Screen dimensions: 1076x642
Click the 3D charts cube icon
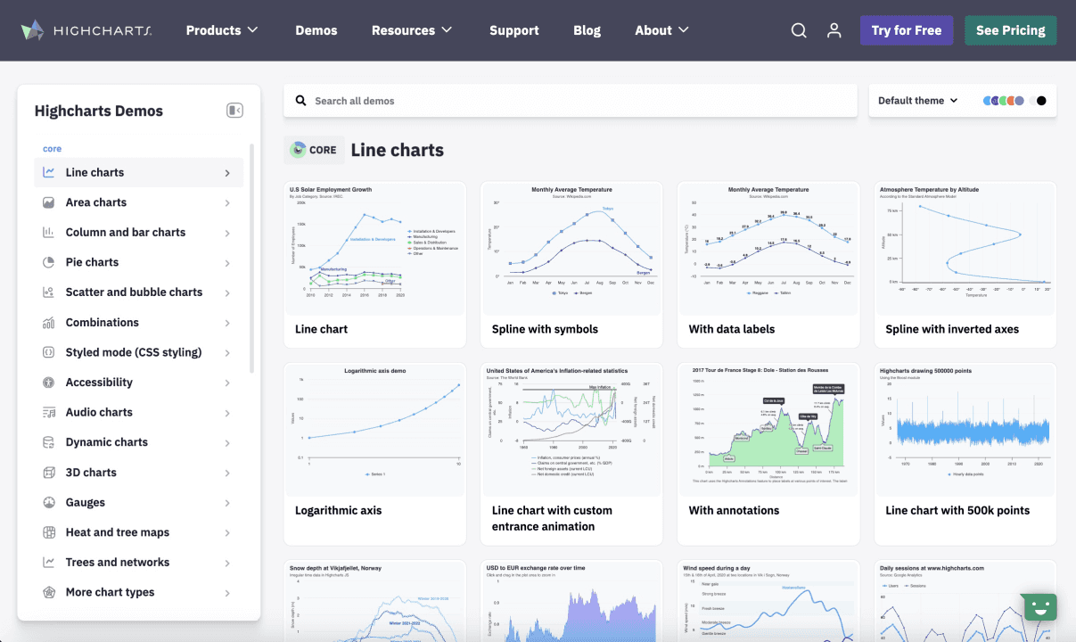tap(49, 473)
